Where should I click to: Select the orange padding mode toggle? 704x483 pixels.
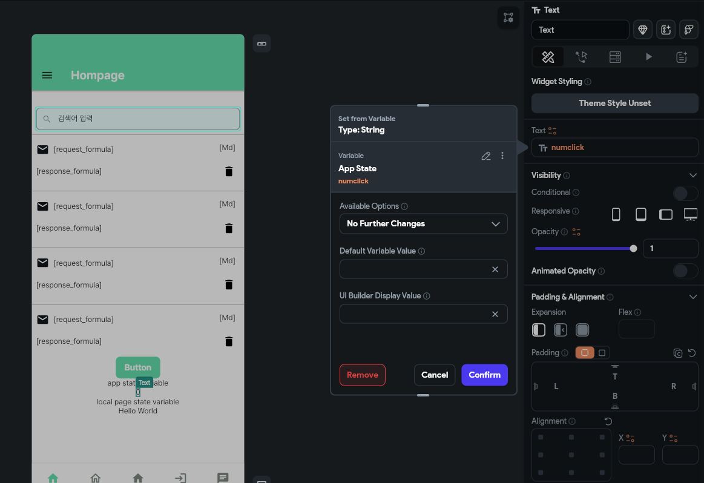click(x=585, y=353)
